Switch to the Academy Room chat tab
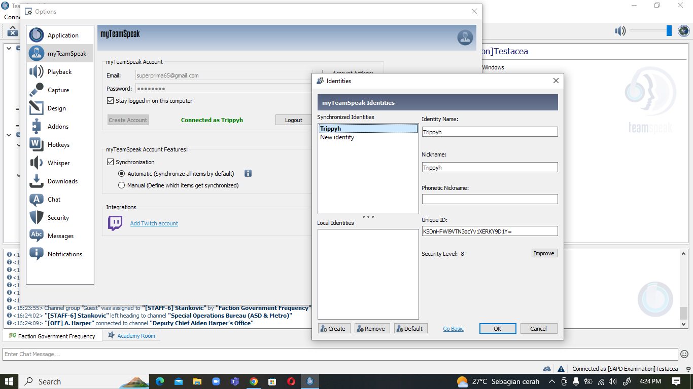Screen dimensions: 693x389 click(131, 335)
